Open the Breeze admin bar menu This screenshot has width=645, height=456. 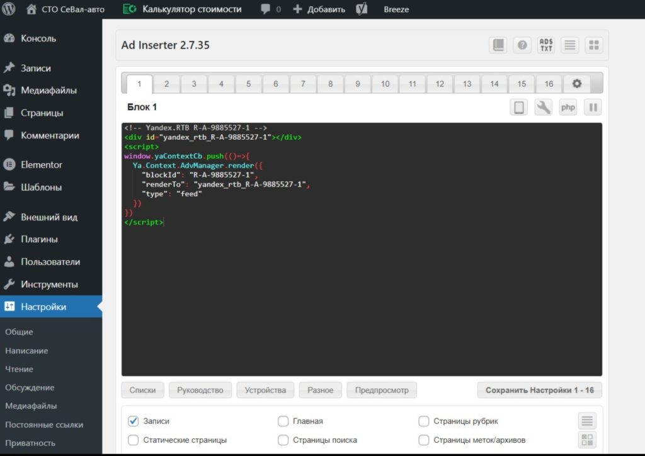[396, 9]
